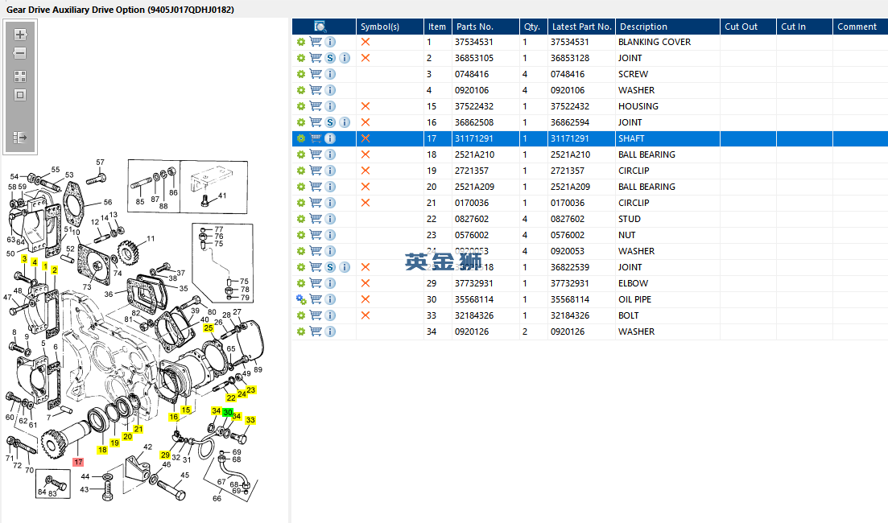888x523 pixels.
Task: Click the four-squares view icon in diagram toolbar
Action: [x=20, y=76]
